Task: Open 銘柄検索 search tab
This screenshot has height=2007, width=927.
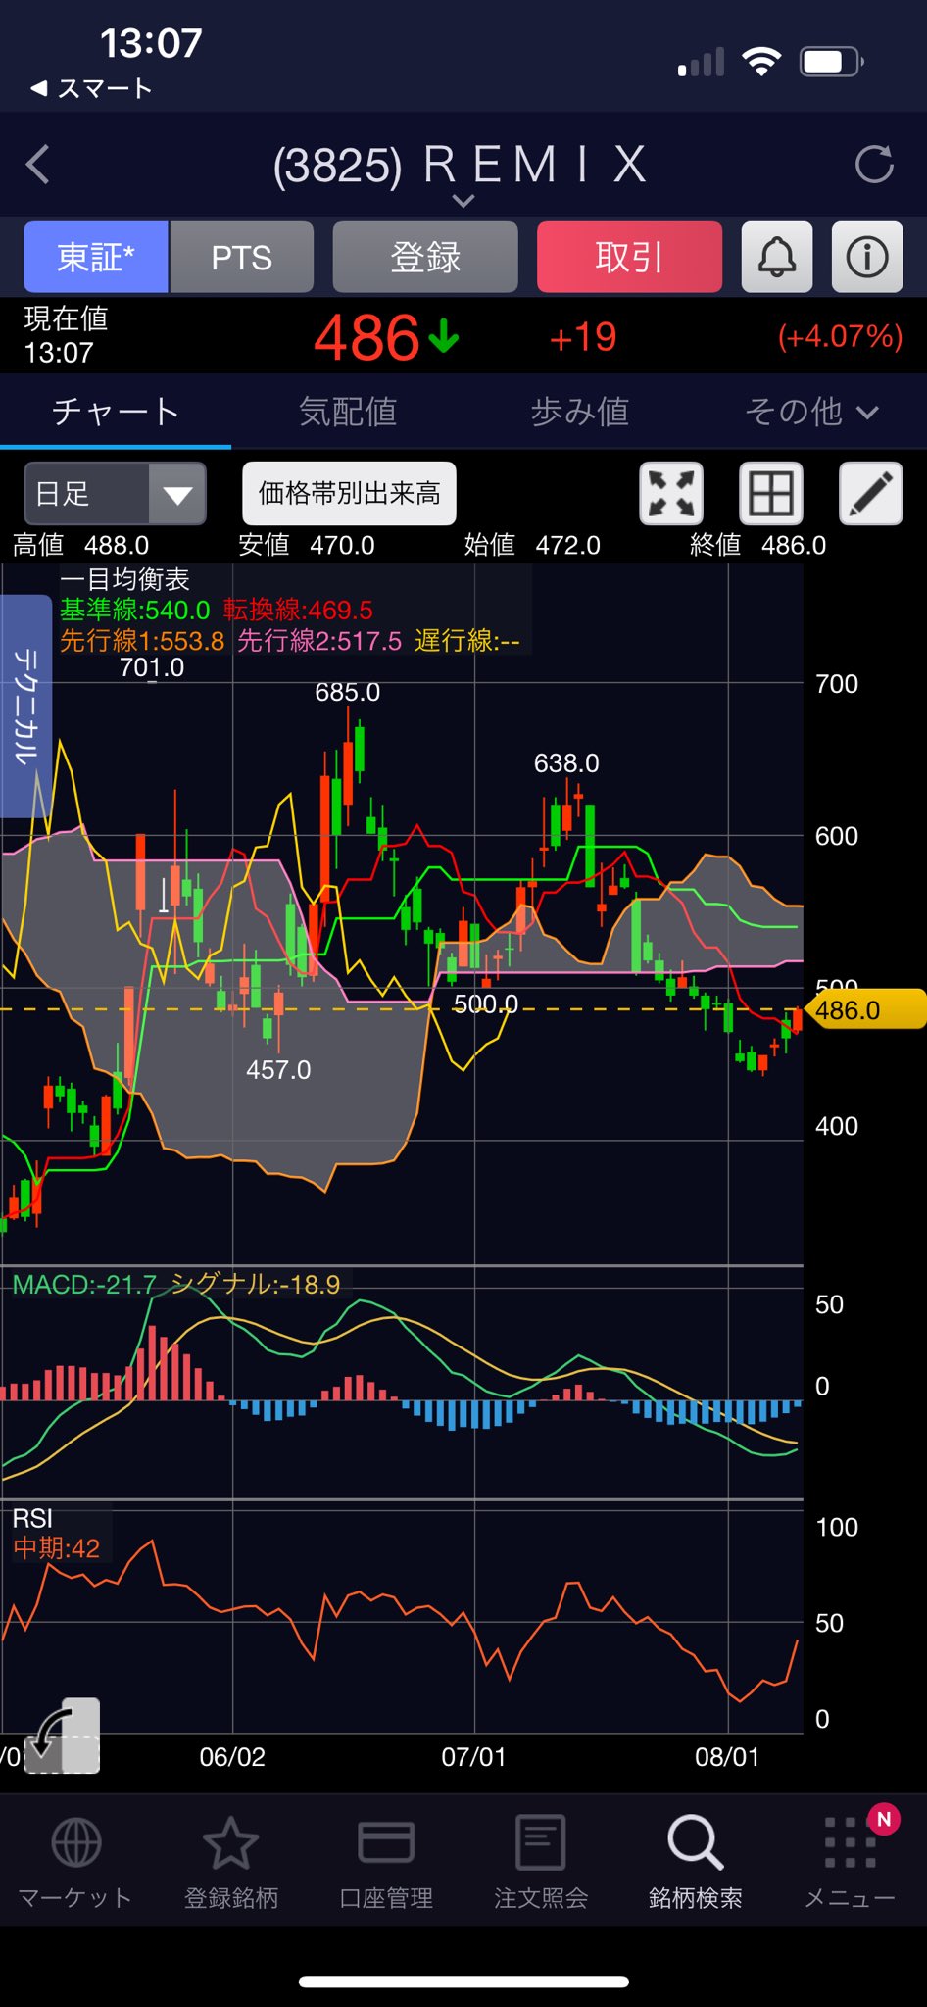Action: 696,1862
